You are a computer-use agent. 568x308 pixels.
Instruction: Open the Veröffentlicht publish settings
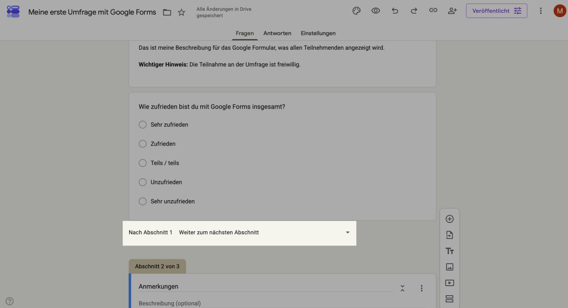tap(497, 11)
